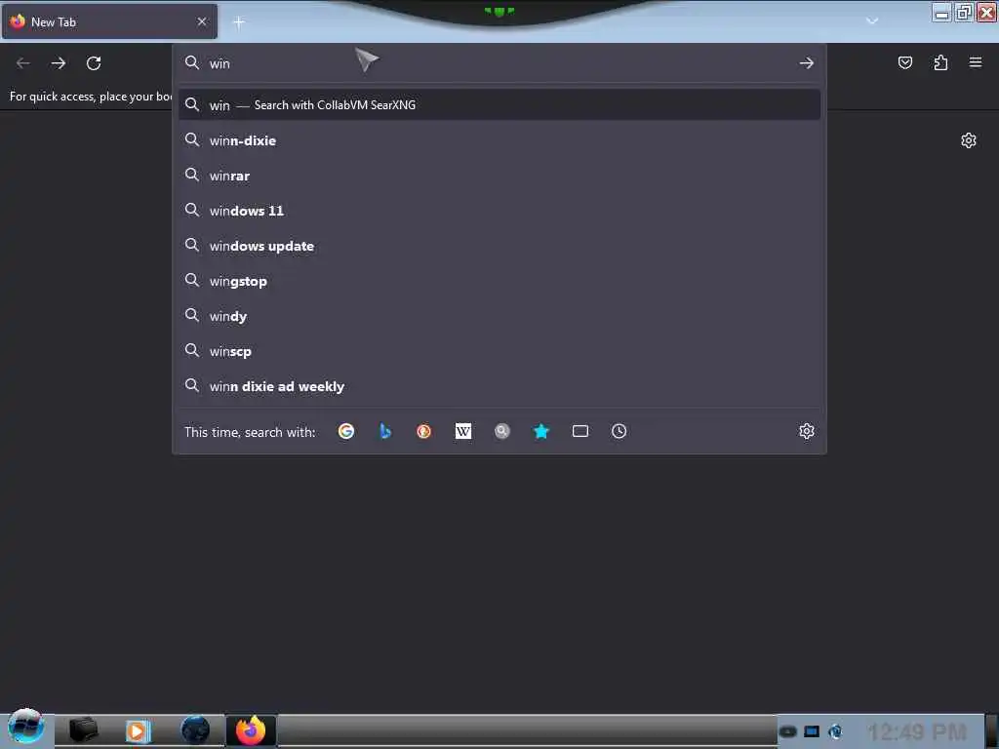The image size is (999, 749).
Task: Click Firefox taskbar button
Action: (x=251, y=729)
